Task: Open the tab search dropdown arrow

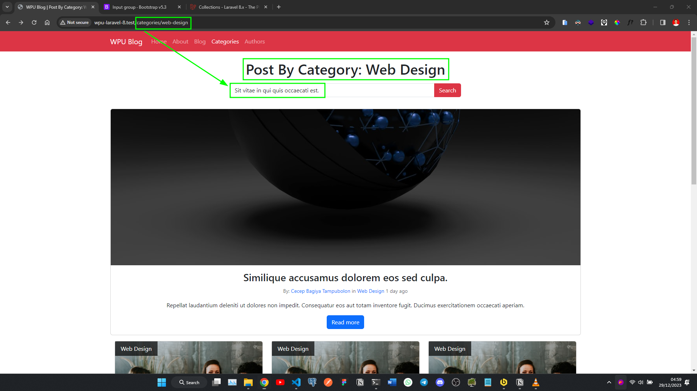Action: pyautogui.click(x=7, y=7)
